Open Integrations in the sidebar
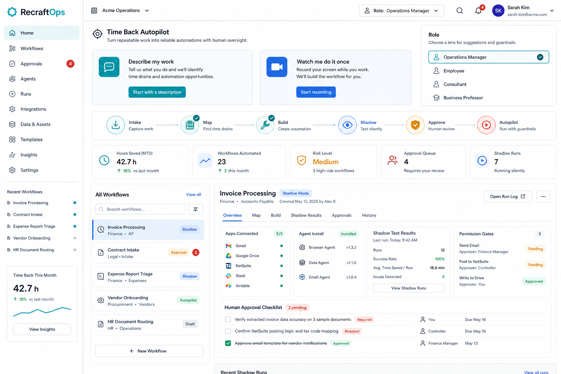The width and height of the screenshot is (561, 374). [41, 109]
